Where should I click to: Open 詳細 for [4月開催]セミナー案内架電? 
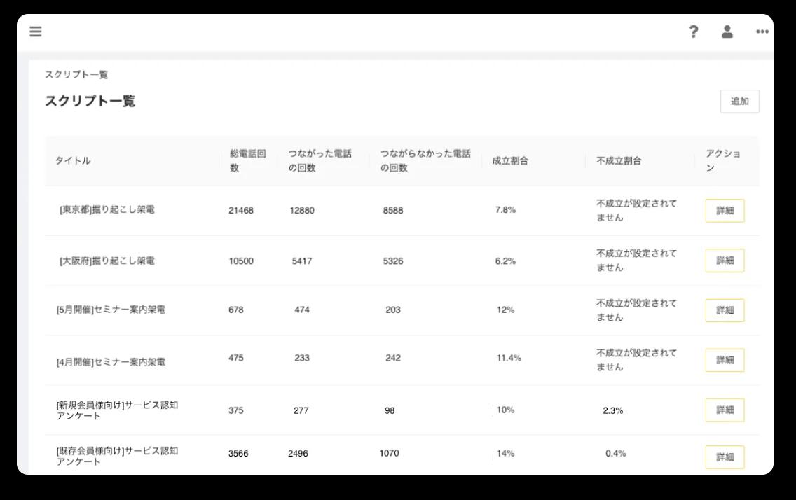(725, 359)
